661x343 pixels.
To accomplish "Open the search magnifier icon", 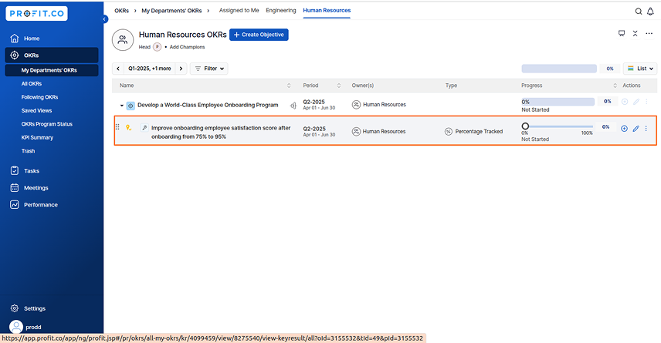I will (x=639, y=12).
